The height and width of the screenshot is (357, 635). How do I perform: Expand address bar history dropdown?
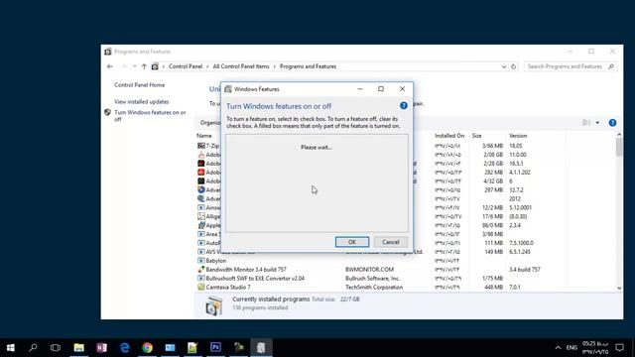coord(503,66)
